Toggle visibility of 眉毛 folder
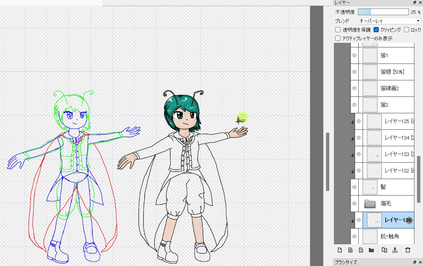This screenshot has width=423, height=266. [x=354, y=203]
